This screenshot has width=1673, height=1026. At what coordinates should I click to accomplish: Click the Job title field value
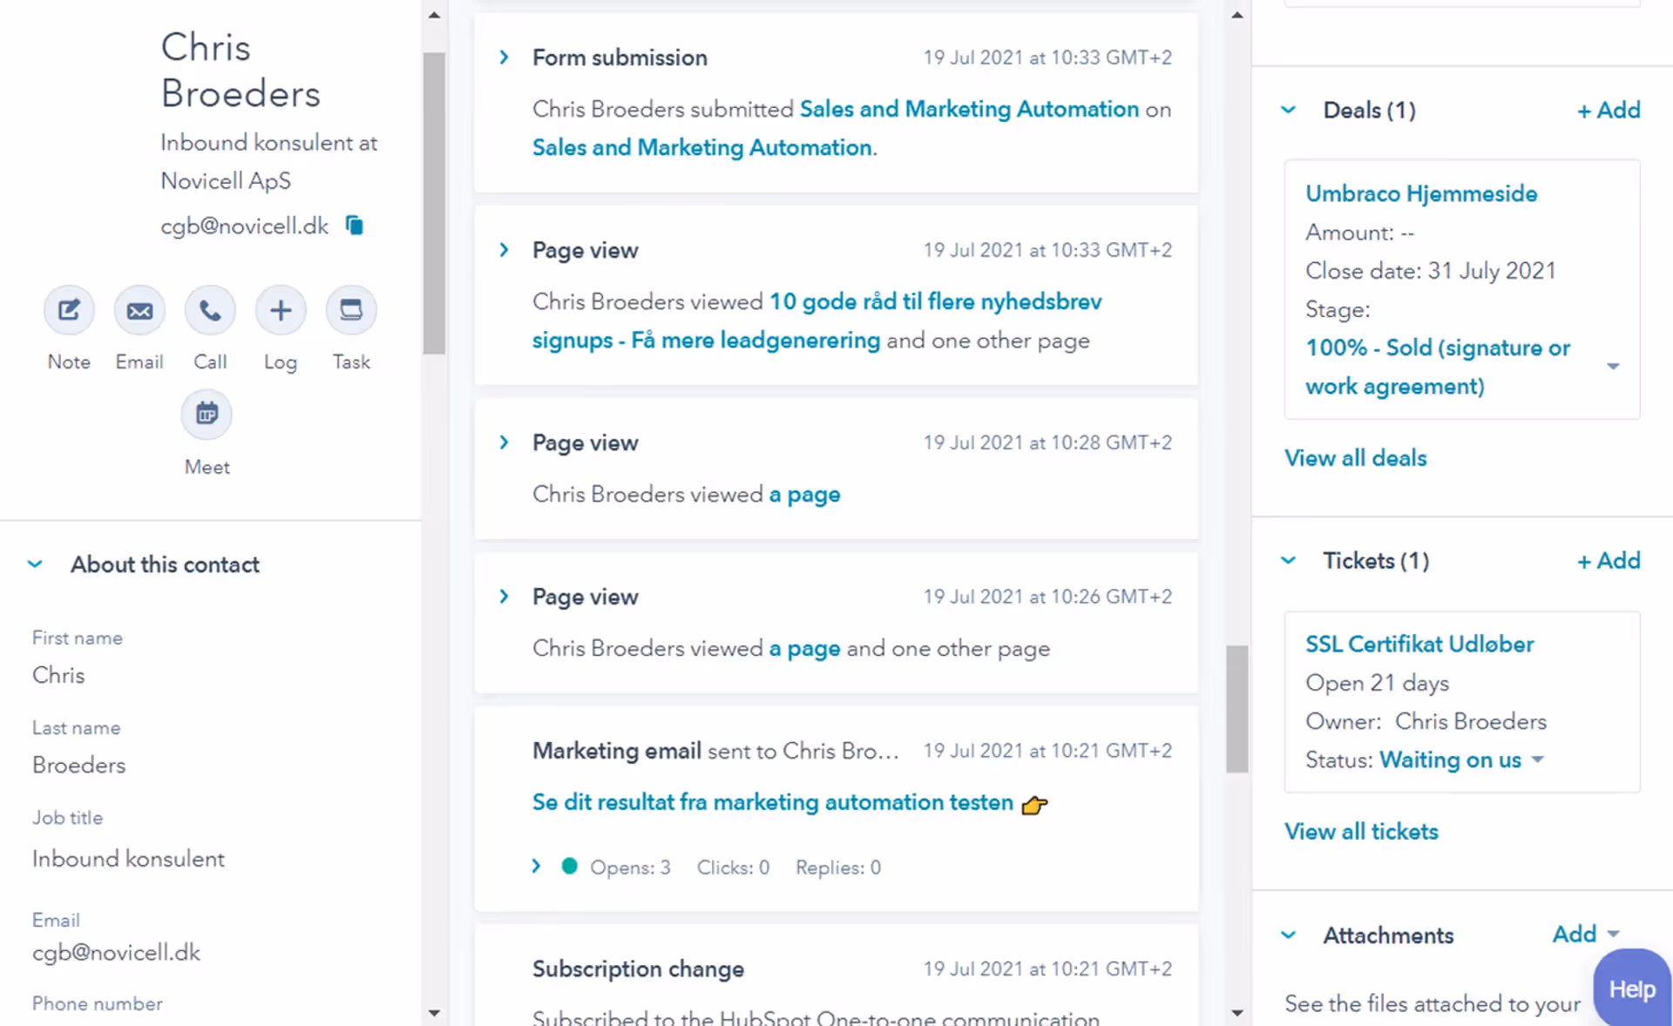tap(128, 859)
